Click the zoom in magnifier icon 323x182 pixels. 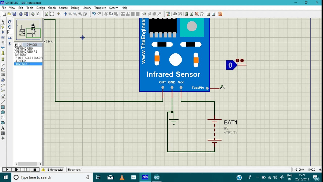click(70, 14)
